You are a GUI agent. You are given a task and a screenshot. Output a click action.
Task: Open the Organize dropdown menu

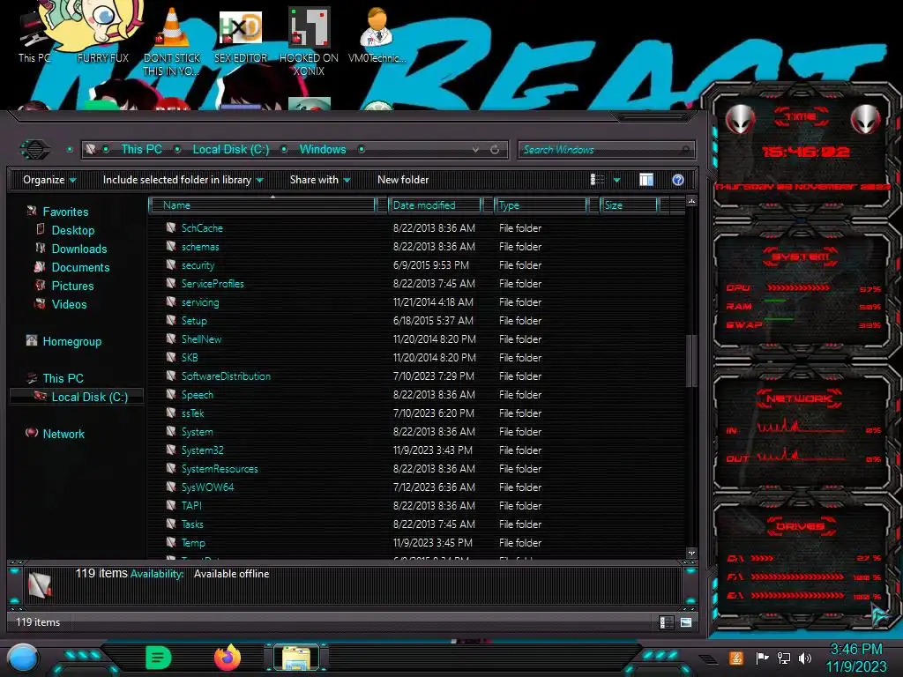point(49,180)
